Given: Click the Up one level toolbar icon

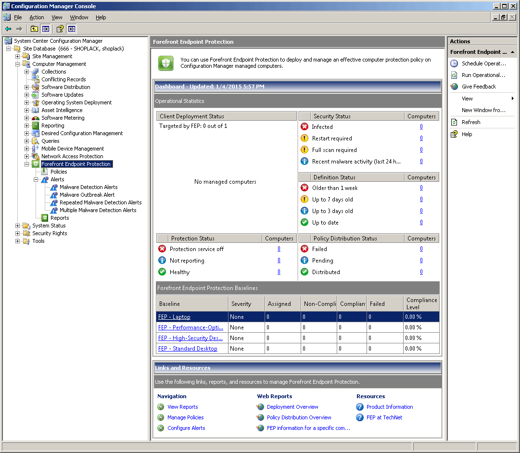Looking at the screenshot, I should coord(34,29).
